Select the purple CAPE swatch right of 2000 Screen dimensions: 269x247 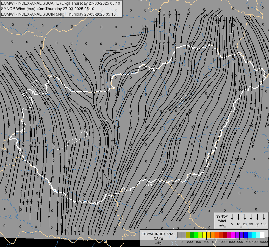pyautogui.click(x=241, y=235)
